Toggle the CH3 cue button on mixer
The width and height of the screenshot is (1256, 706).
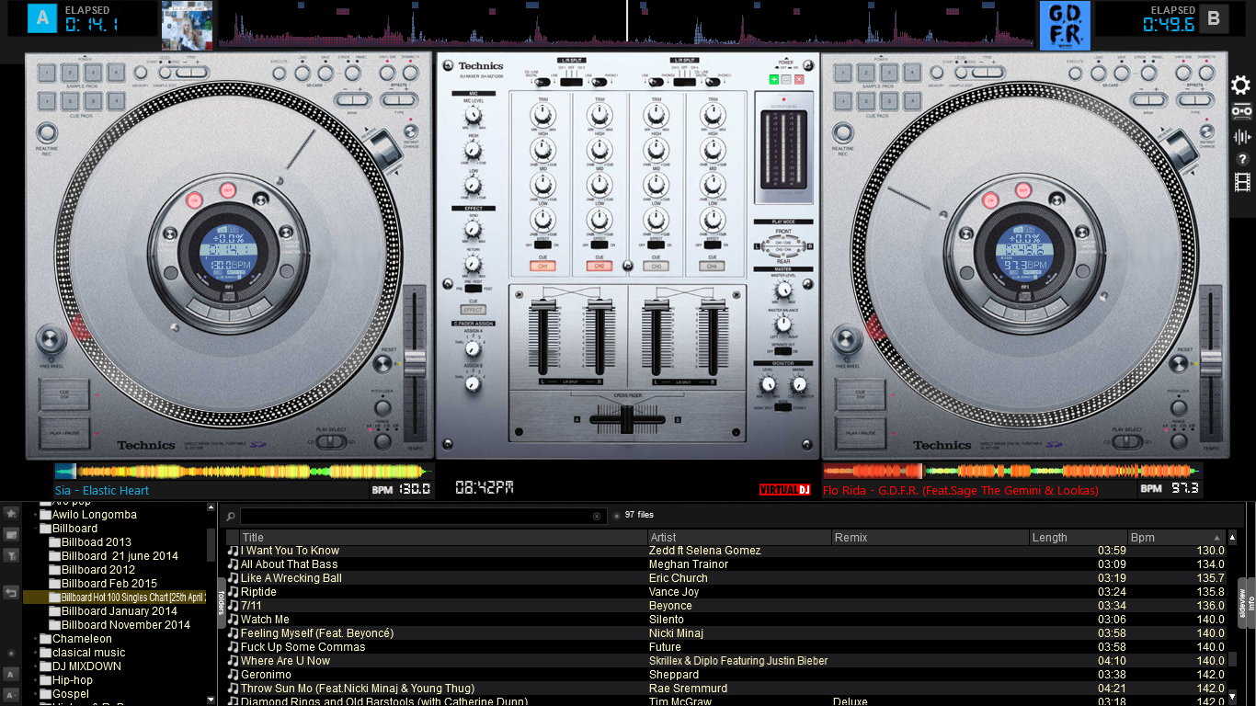(x=656, y=266)
